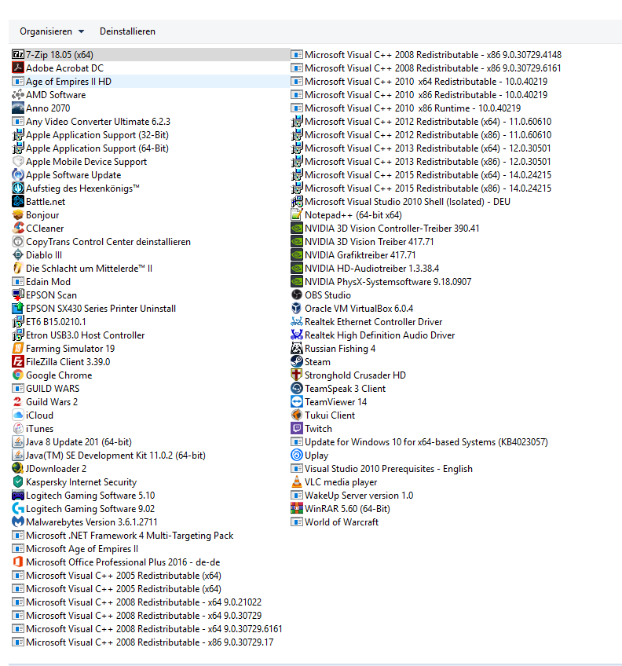622x666 pixels.
Task: Select 'Apple Mobile Device Support'
Action: pos(79,162)
